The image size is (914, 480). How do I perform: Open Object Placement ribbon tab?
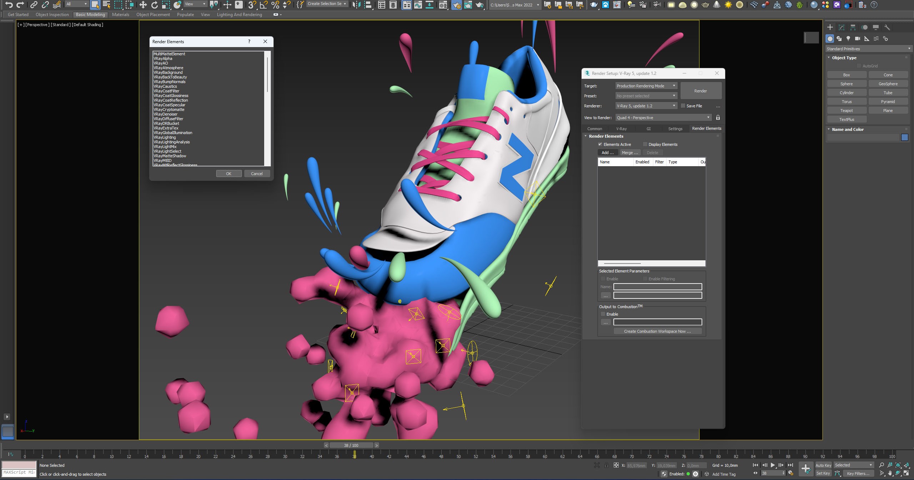click(153, 15)
